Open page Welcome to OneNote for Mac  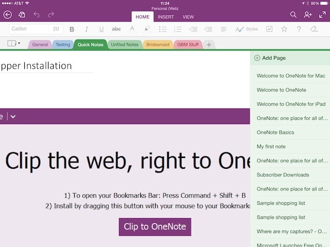coord(290,76)
